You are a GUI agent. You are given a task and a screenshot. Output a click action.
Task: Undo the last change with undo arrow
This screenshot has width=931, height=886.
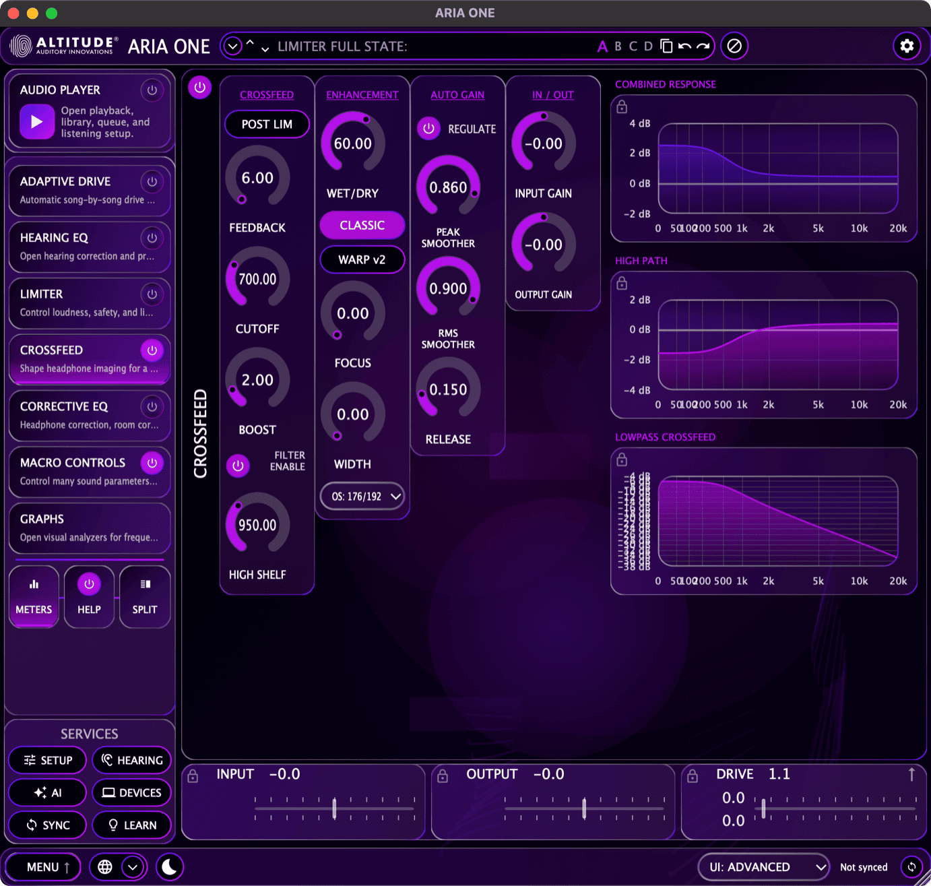(x=684, y=46)
